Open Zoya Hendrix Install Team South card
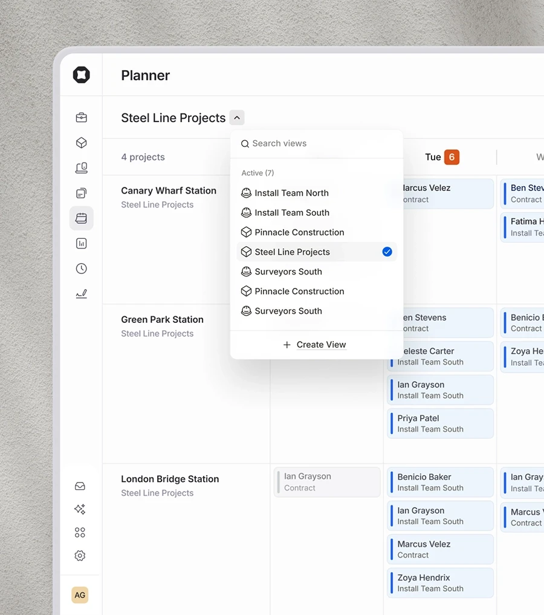This screenshot has width=544, height=615. (x=441, y=583)
